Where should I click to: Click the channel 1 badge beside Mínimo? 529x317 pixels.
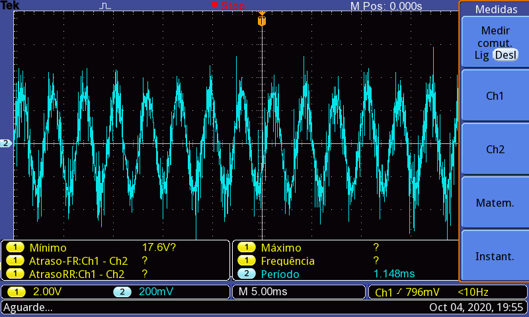pyautogui.click(x=15, y=248)
